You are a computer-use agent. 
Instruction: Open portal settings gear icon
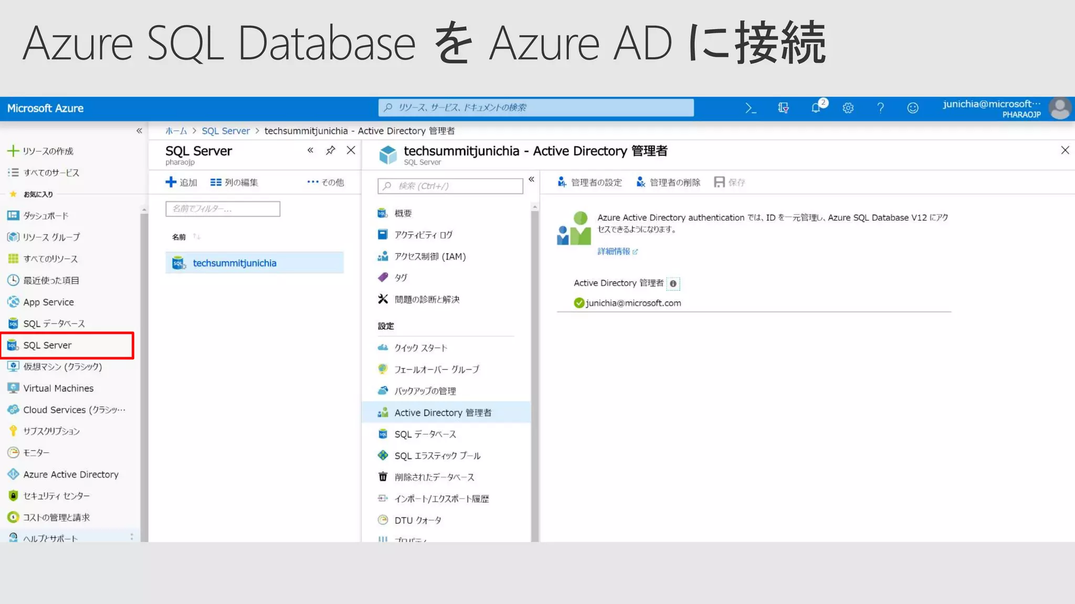point(848,108)
